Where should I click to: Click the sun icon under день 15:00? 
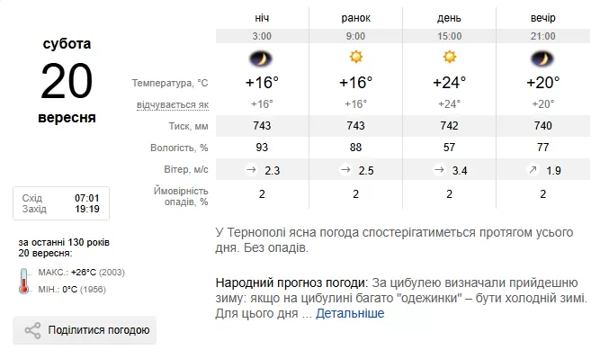[449, 57]
